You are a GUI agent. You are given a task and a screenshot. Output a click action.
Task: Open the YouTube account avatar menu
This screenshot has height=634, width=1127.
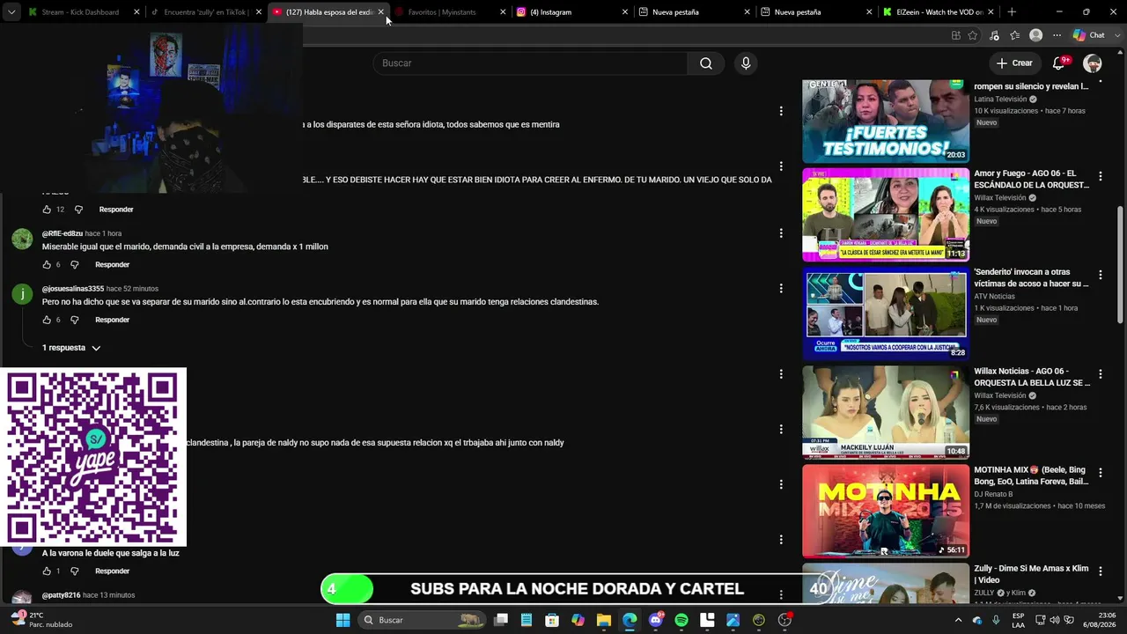pos(1093,63)
